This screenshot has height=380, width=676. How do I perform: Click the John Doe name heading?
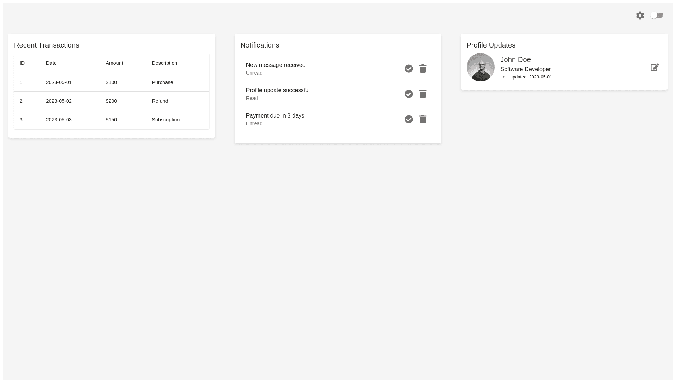coord(515,59)
